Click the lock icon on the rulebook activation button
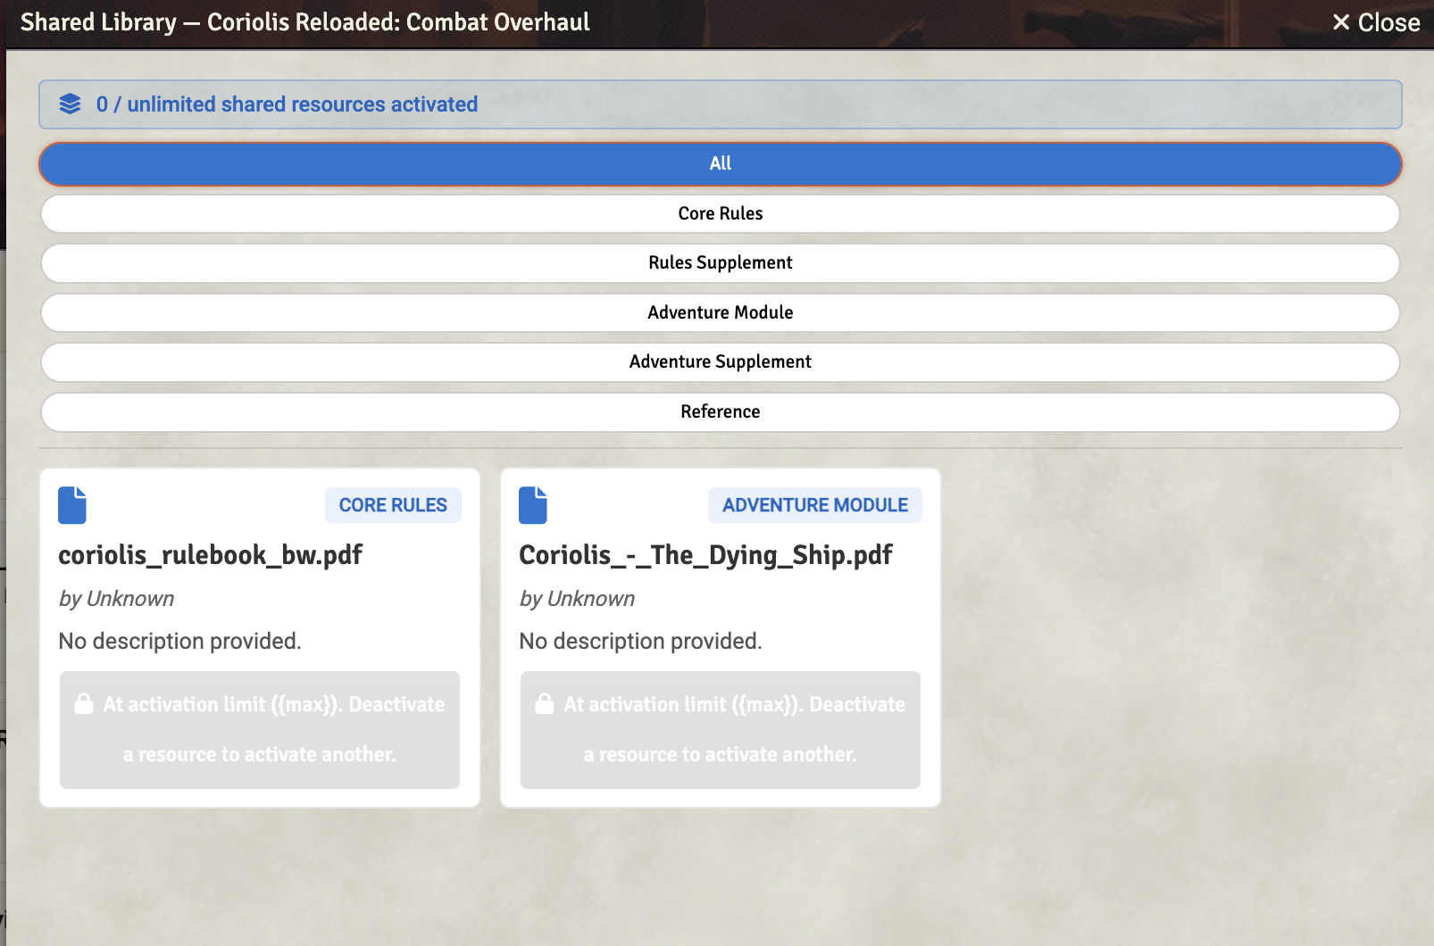This screenshot has height=946, width=1434. pos(84,704)
